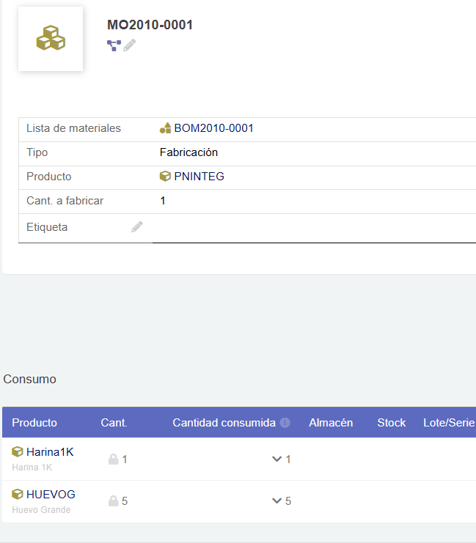Click the Cantidad consumida column header
The width and height of the screenshot is (476, 543).
(x=224, y=423)
